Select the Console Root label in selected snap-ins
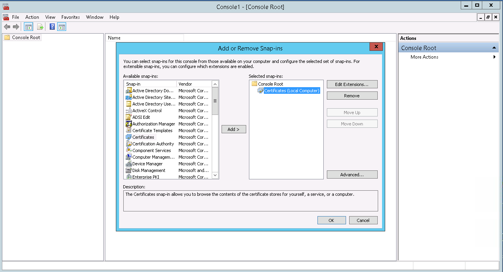Screen dimensions: 503x272 270,84
